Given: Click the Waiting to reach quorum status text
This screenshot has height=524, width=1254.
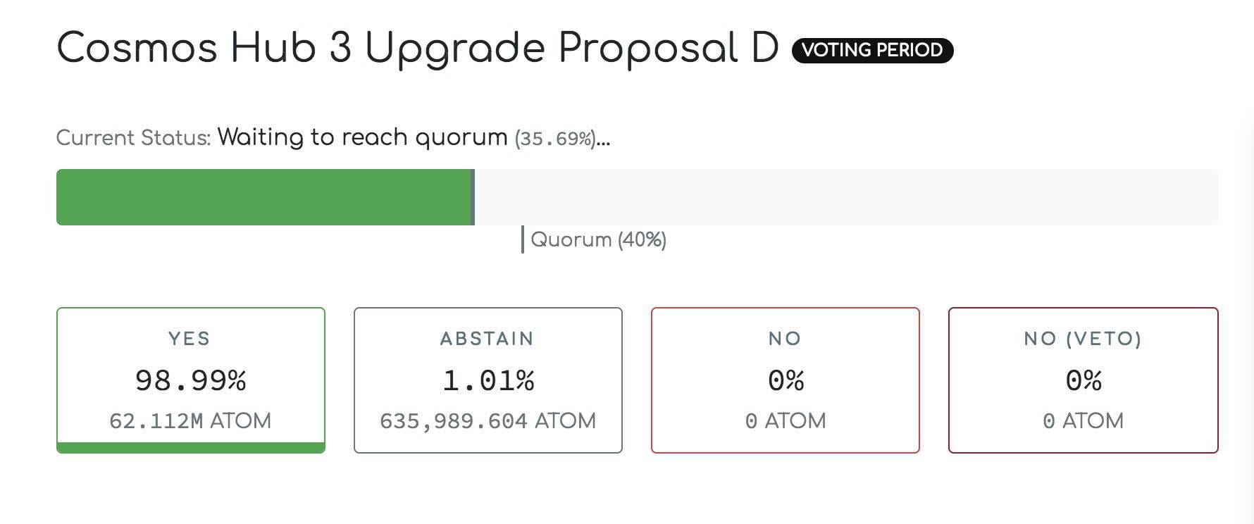Looking at the screenshot, I should (362, 137).
